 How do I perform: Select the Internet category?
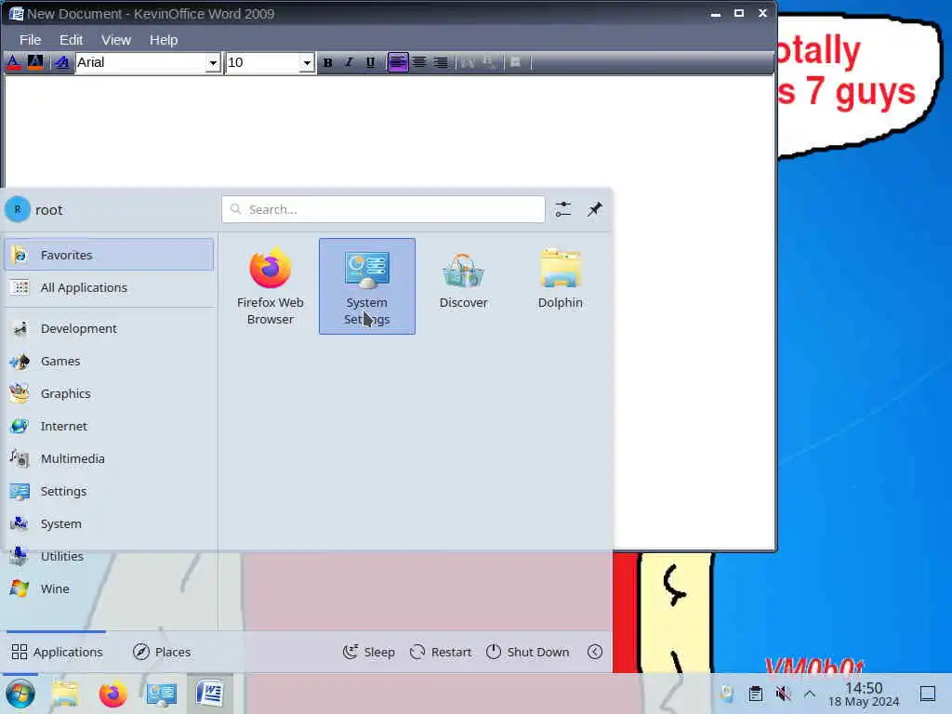point(110,426)
